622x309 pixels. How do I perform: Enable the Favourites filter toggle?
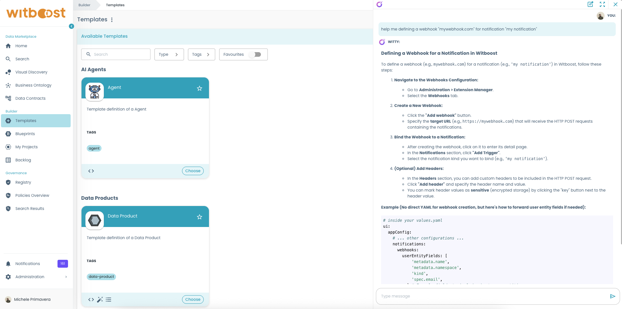pos(255,54)
